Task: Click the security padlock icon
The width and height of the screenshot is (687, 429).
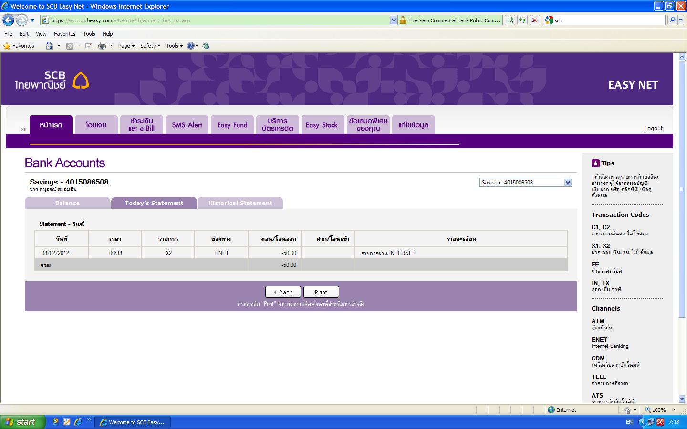Action: pyautogui.click(x=403, y=20)
